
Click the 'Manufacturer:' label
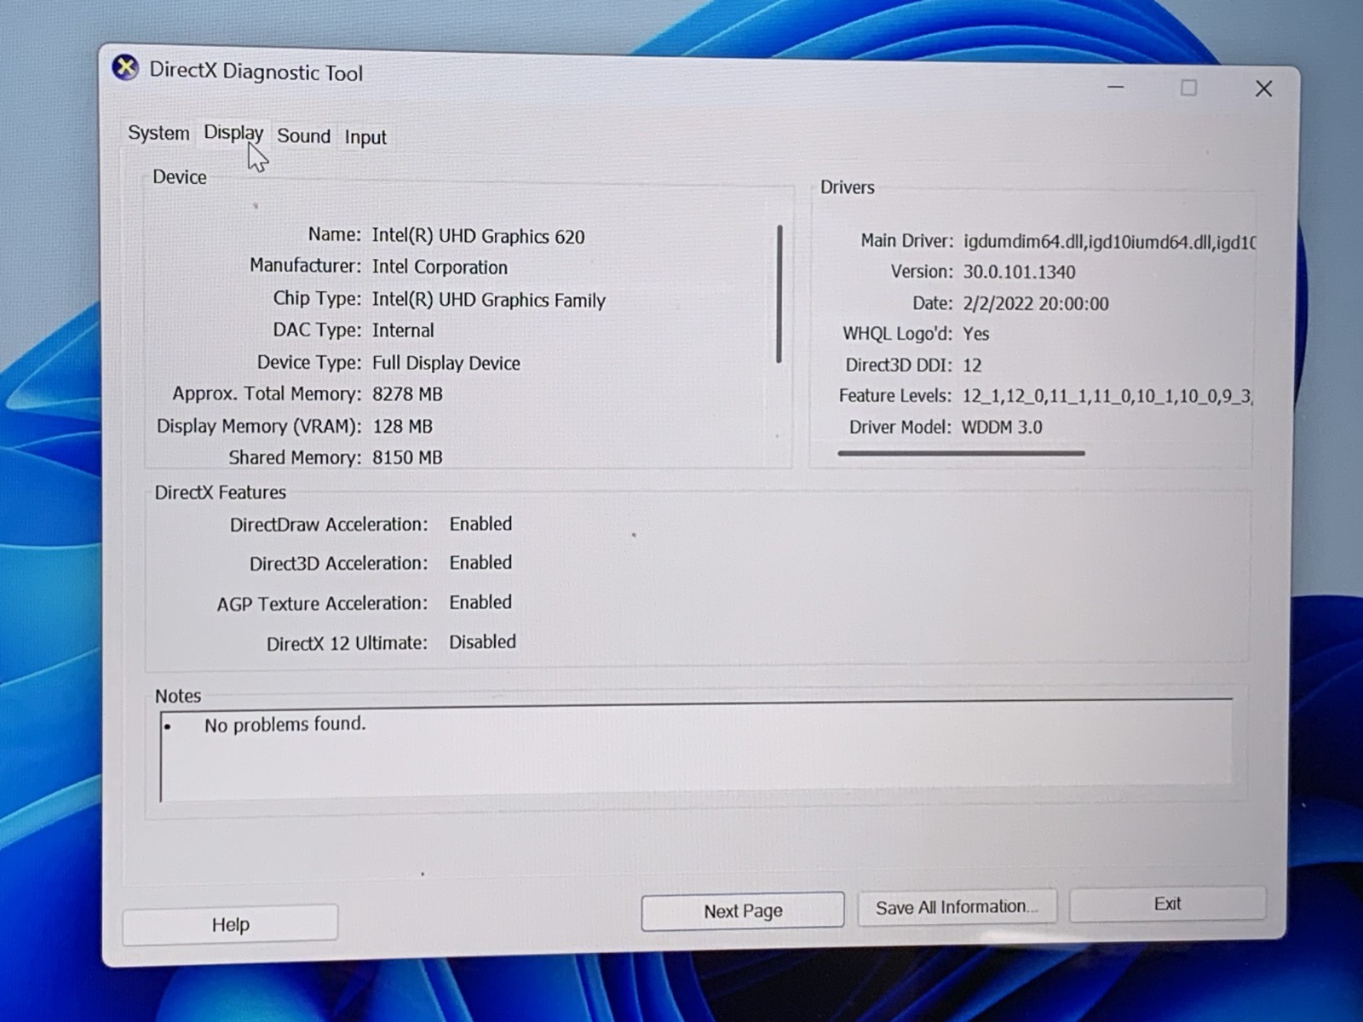306,266
